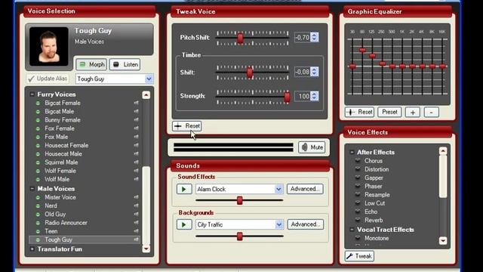Viewport: 483px width, 272px height.
Task: Open Advanced settings for Sound Effects
Action: [x=305, y=189]
